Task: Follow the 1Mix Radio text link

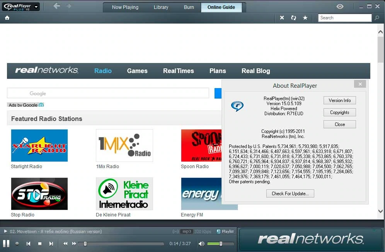Action: click(x=107, y=167)
